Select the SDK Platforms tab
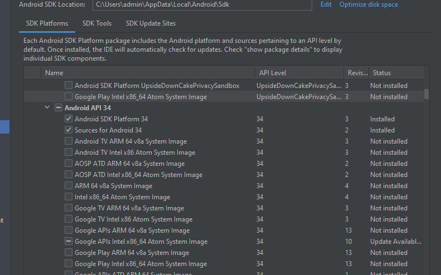This screenshot has height=275, width=441. pos(47,23)
